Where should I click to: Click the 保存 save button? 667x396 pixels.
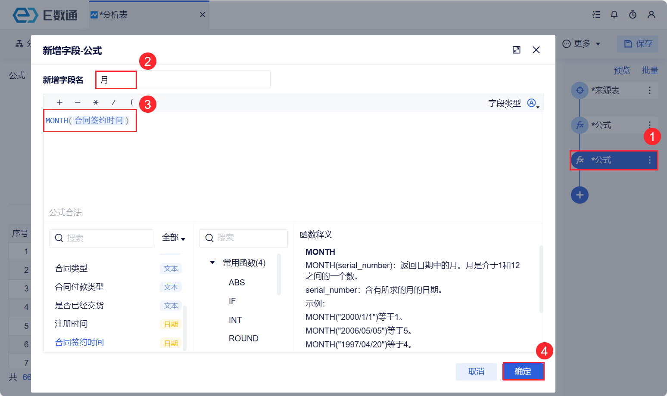point(638,43)
